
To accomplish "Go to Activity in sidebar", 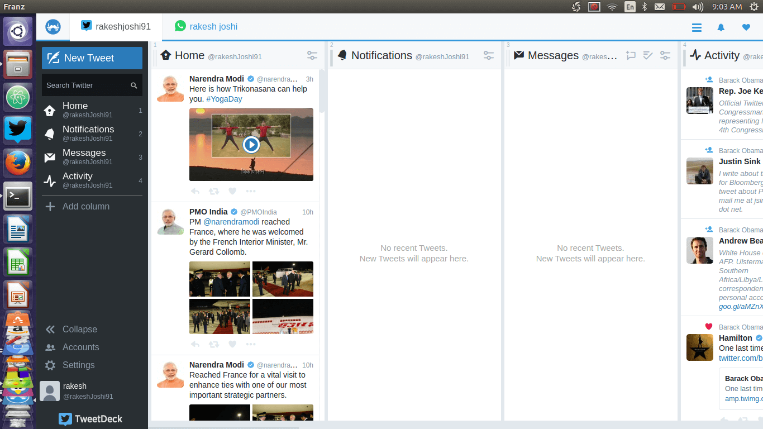I will coord(92,180).
